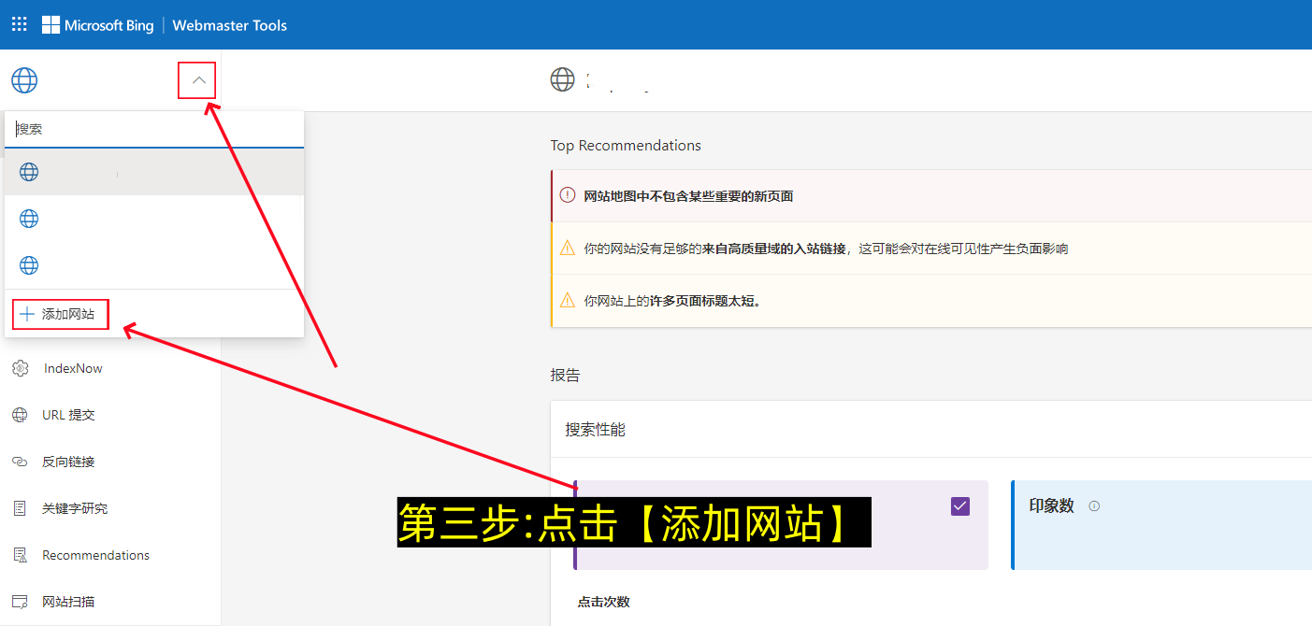Click the 添加网站 button
Image resolution: width=1312 pixels, height=626 pixels.
pyautogui.click(x=59, y=314)
